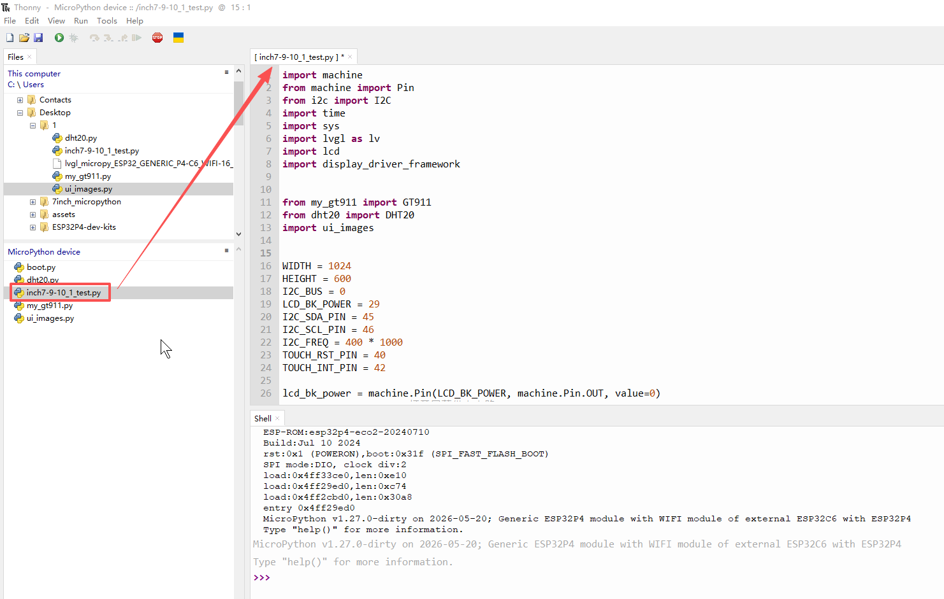Viewport: 944px width, 599px height.
Task: Click the Step over toolbar icon
Action: click(94, 38)
